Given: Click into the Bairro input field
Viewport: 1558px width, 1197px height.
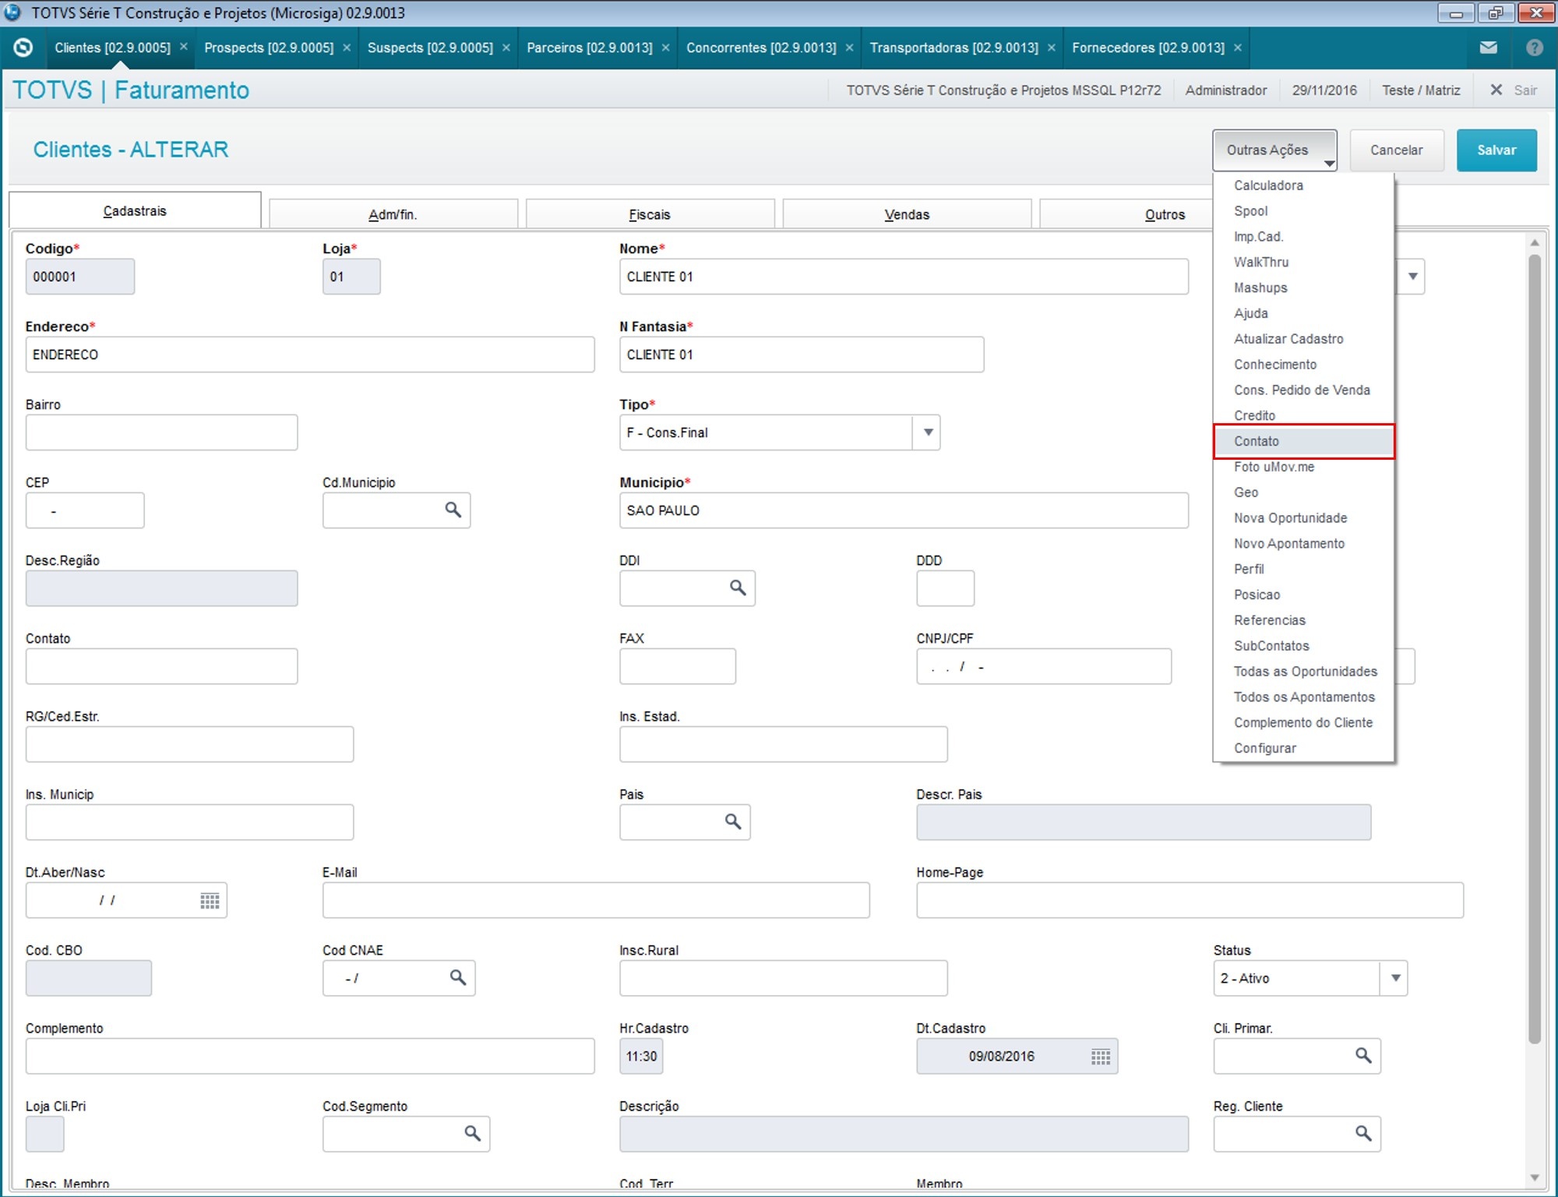Looking at the screenshot, I should click(x=161, y=433).
